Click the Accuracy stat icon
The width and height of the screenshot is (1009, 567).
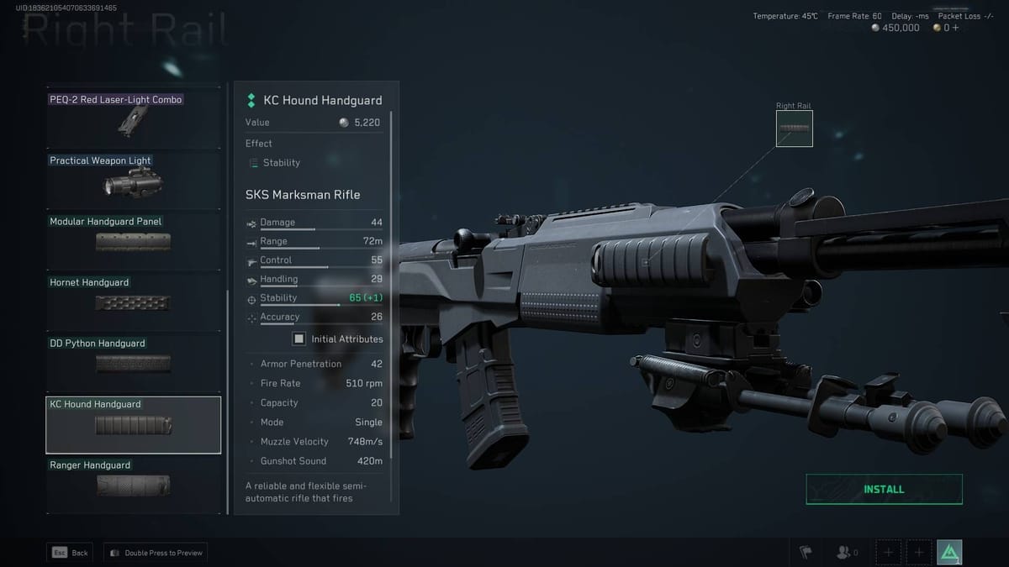coord(251,317)
